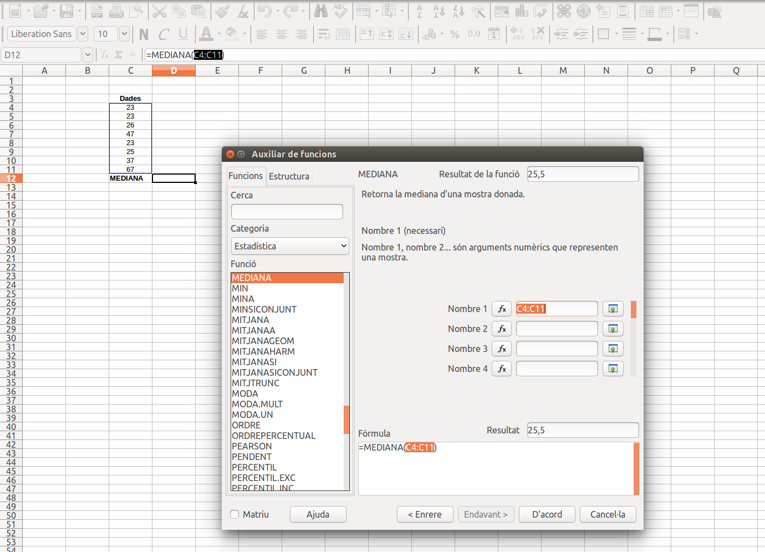The height and width of the screenshot is (552, 765).
Task: Expand the Liberation Sans font name dropdown
Action: [83, 34]
